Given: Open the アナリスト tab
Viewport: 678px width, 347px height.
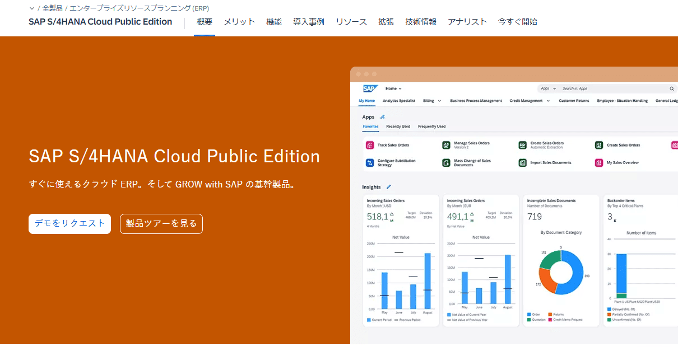Looking at the screenshot, I should [467, 22].
